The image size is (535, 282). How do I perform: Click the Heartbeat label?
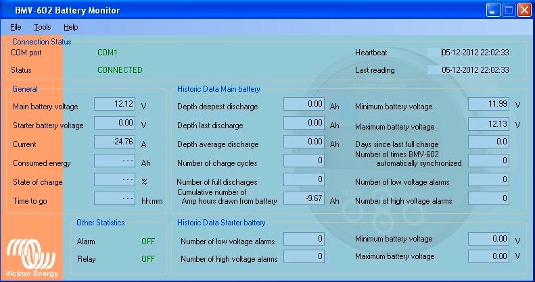click(371, 53)
